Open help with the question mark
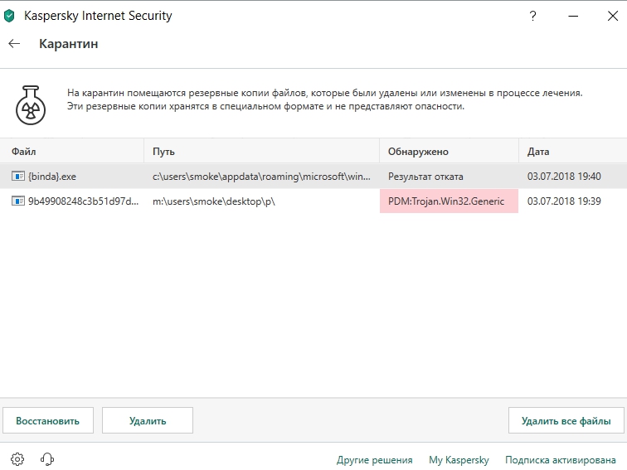The width and height of the screenshot is (627, 470). point(532,16)
